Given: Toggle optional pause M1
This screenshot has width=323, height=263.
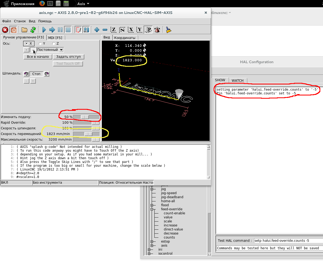Looking at the screenshot, I should coord(86,30).
